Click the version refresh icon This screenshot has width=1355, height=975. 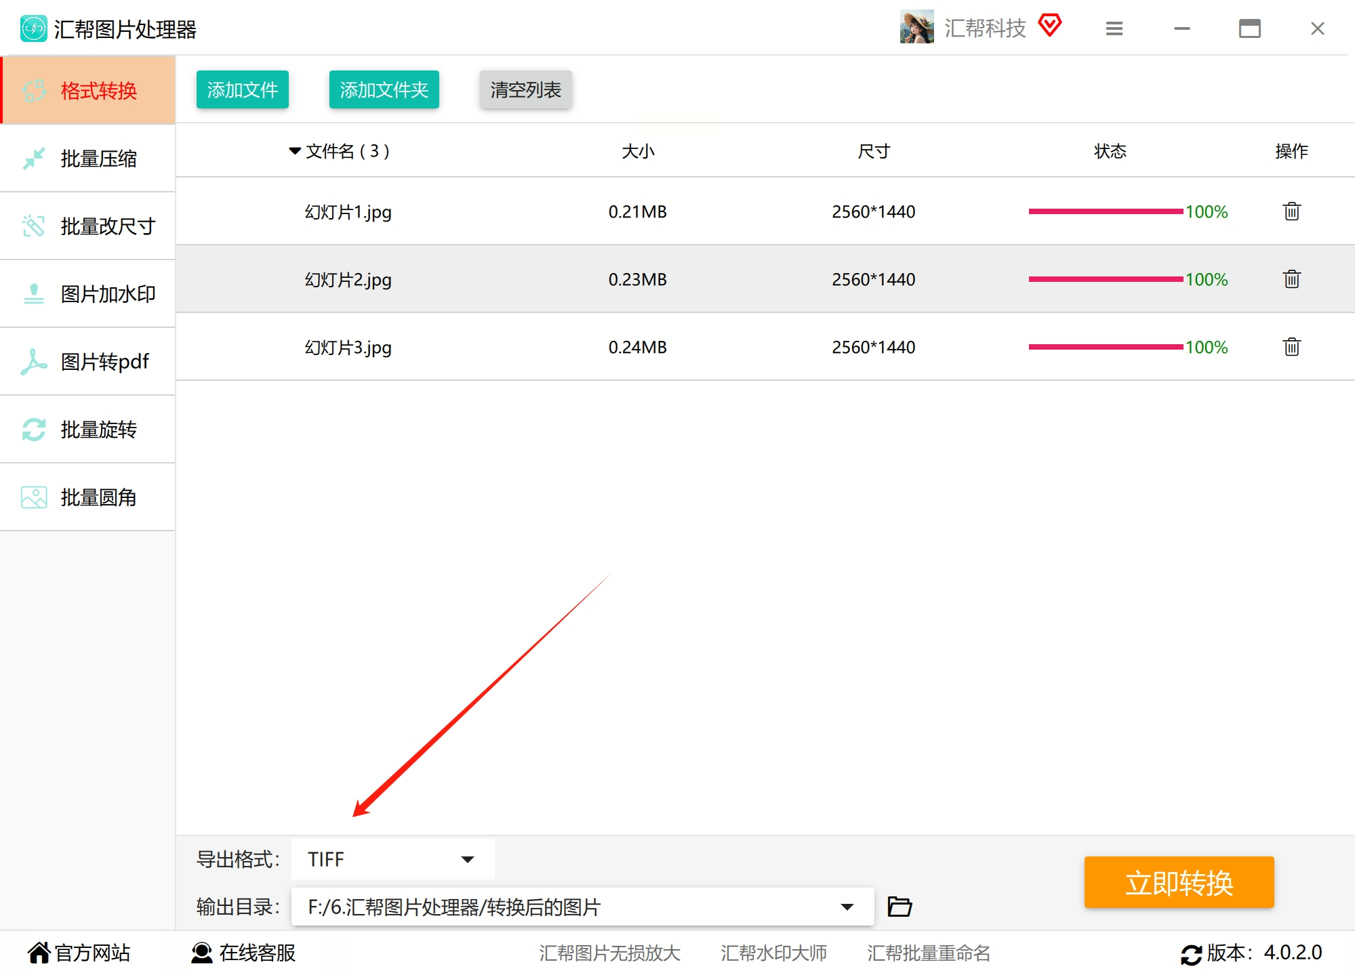(x=1191, y=954)
